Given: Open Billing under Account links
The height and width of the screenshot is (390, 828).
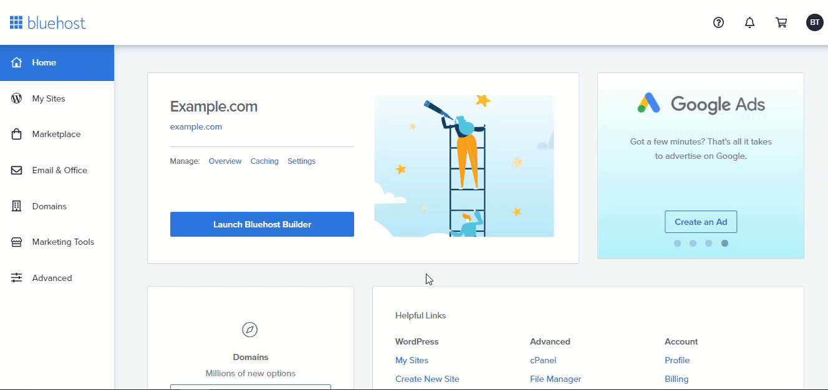Looking at the screenshot, I should [x=676, y=379].
